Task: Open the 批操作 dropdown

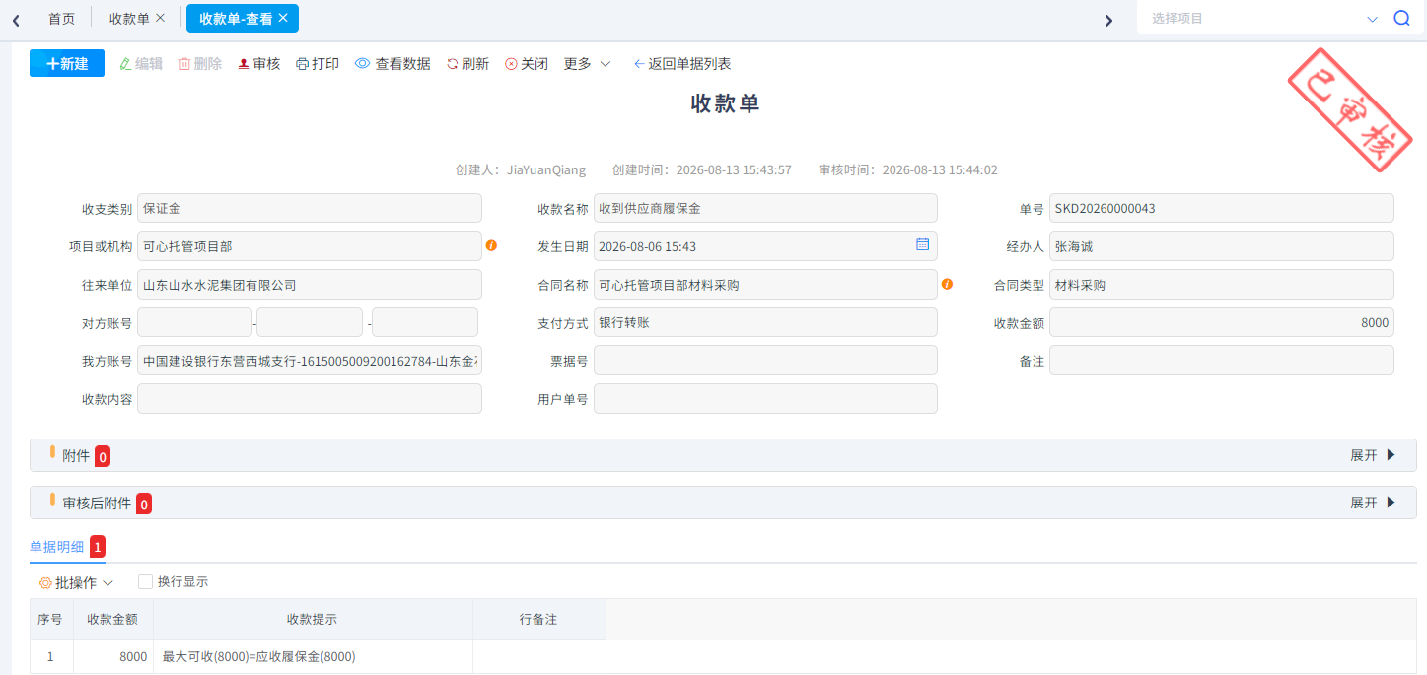Action: [x=76, y=582]
